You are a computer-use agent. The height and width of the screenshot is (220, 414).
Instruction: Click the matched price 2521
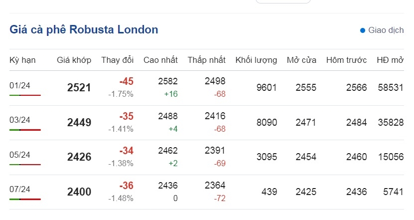pyautogui.click(x=79, y=87)
